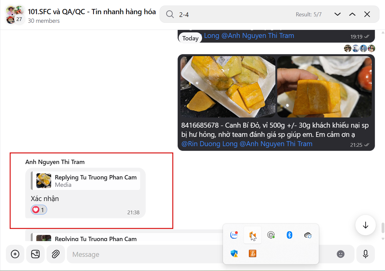
Task: Click the Today date badge
Action: tap(190, 38)
